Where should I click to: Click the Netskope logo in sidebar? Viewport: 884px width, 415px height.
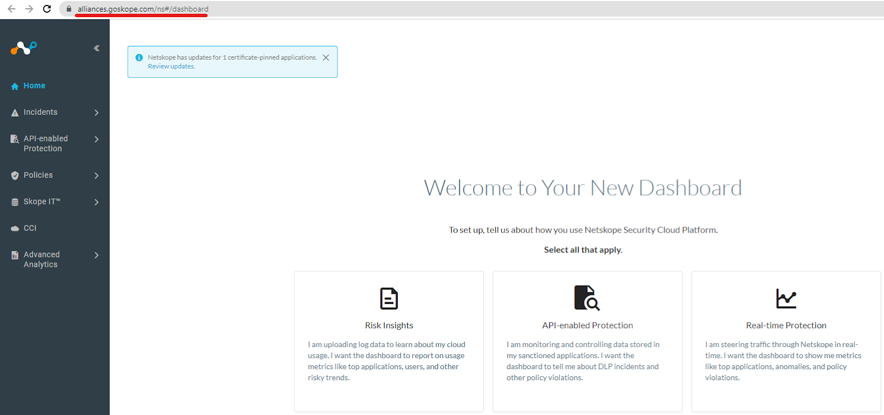[23, 49]
